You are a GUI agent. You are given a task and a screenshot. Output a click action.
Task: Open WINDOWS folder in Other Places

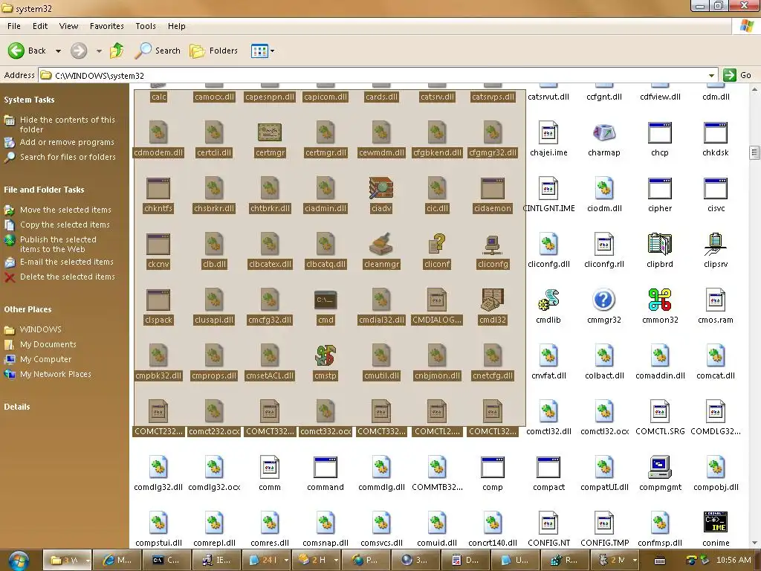40,329
